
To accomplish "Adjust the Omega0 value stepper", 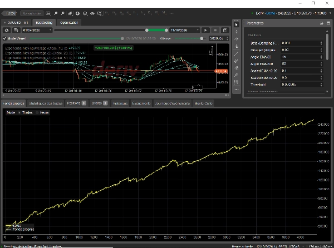I will click(x=321, y=50).
